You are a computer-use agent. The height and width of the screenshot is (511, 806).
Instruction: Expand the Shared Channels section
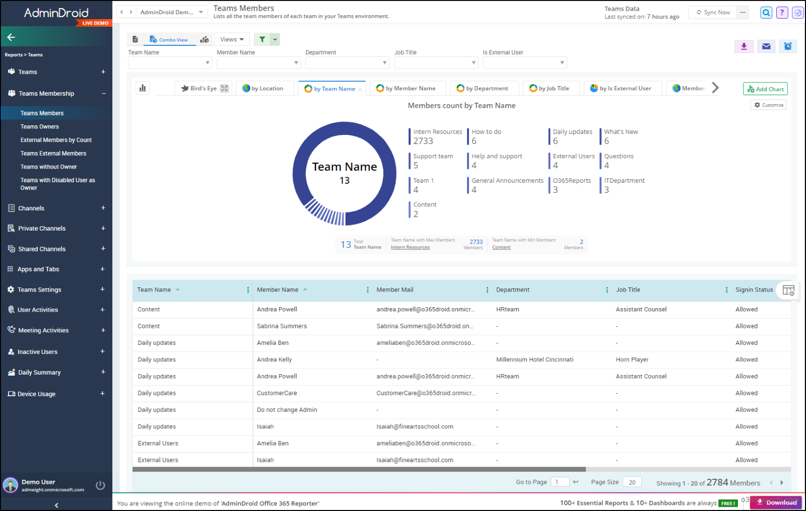pos(103,249)
